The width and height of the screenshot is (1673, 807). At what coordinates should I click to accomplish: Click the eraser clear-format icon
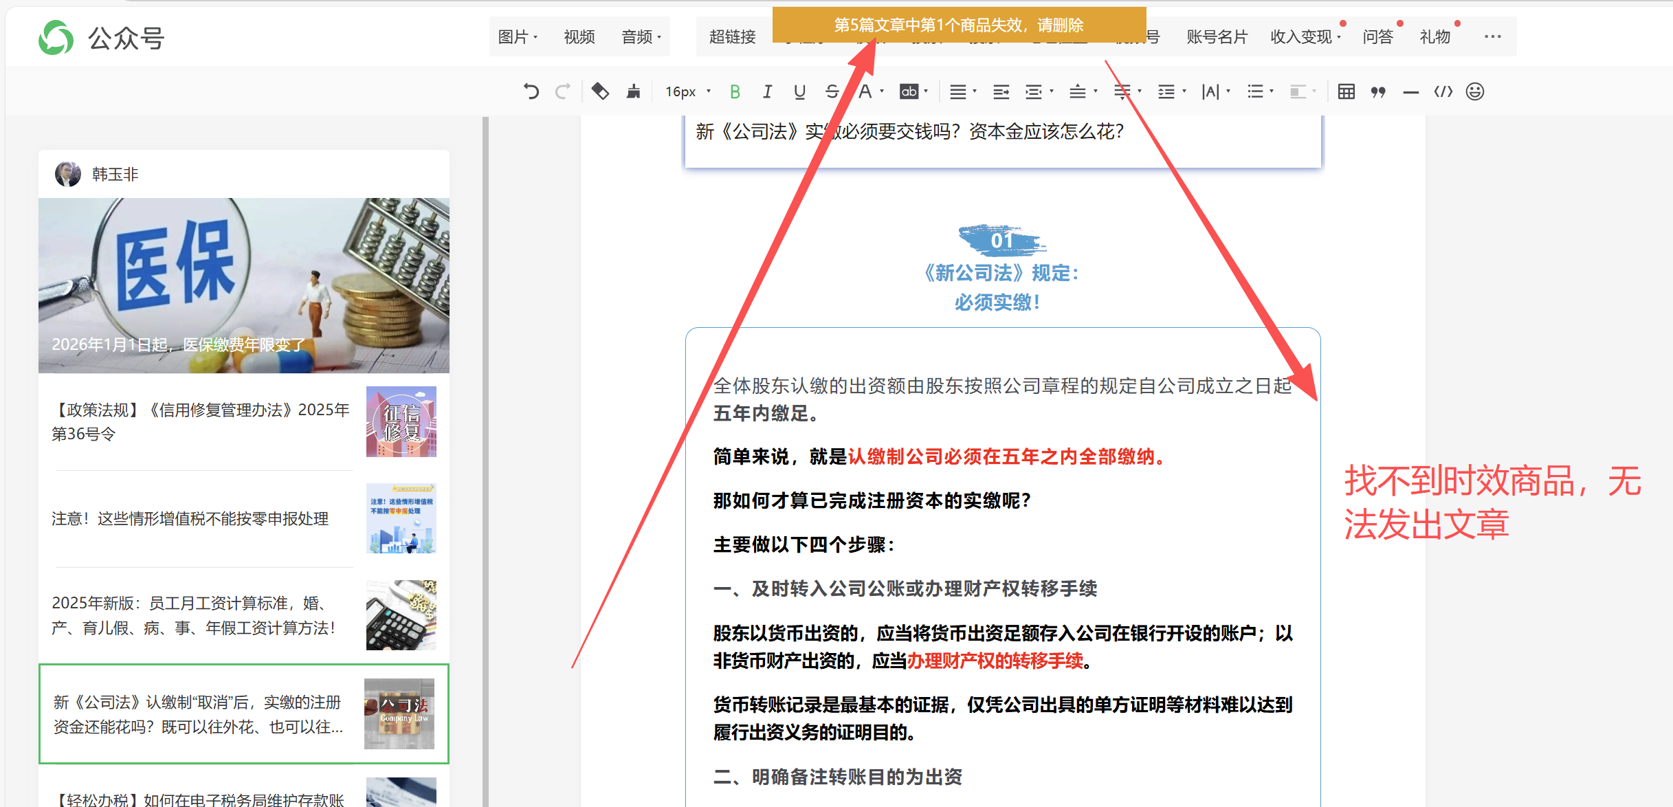600,91
